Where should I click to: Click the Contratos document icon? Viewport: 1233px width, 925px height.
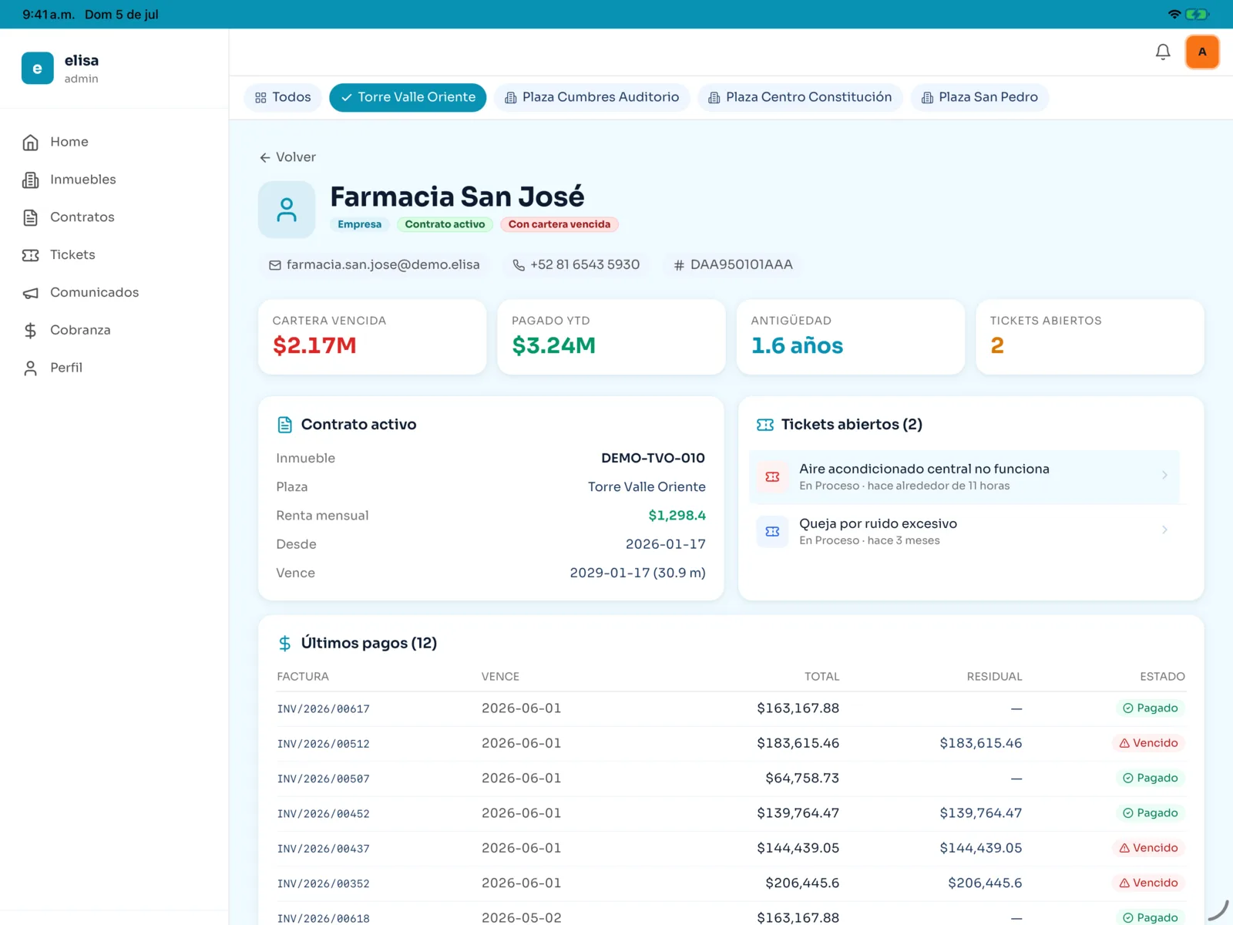tap(31, 218)
